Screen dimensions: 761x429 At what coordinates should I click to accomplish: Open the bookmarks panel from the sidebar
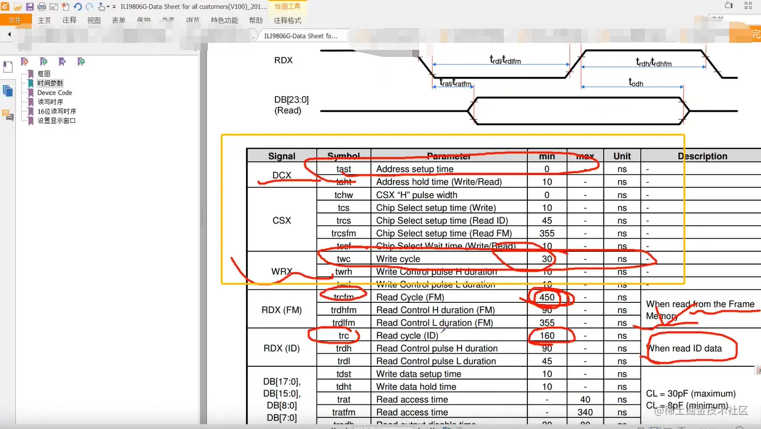[8, 67]
